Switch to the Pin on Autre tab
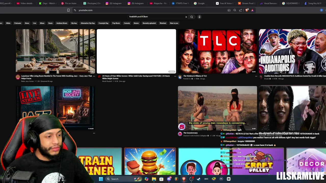This screenshot has height=183, width=326. [x=69, y=3]
